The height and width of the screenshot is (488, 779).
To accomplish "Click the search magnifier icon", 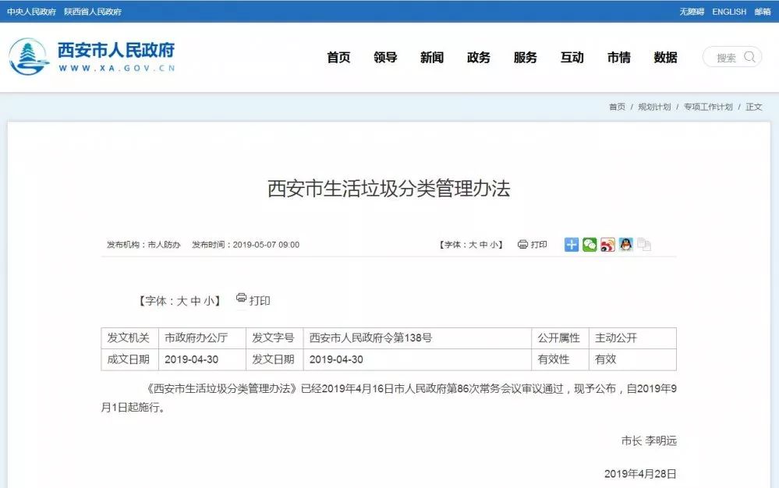I will (749, 57).
